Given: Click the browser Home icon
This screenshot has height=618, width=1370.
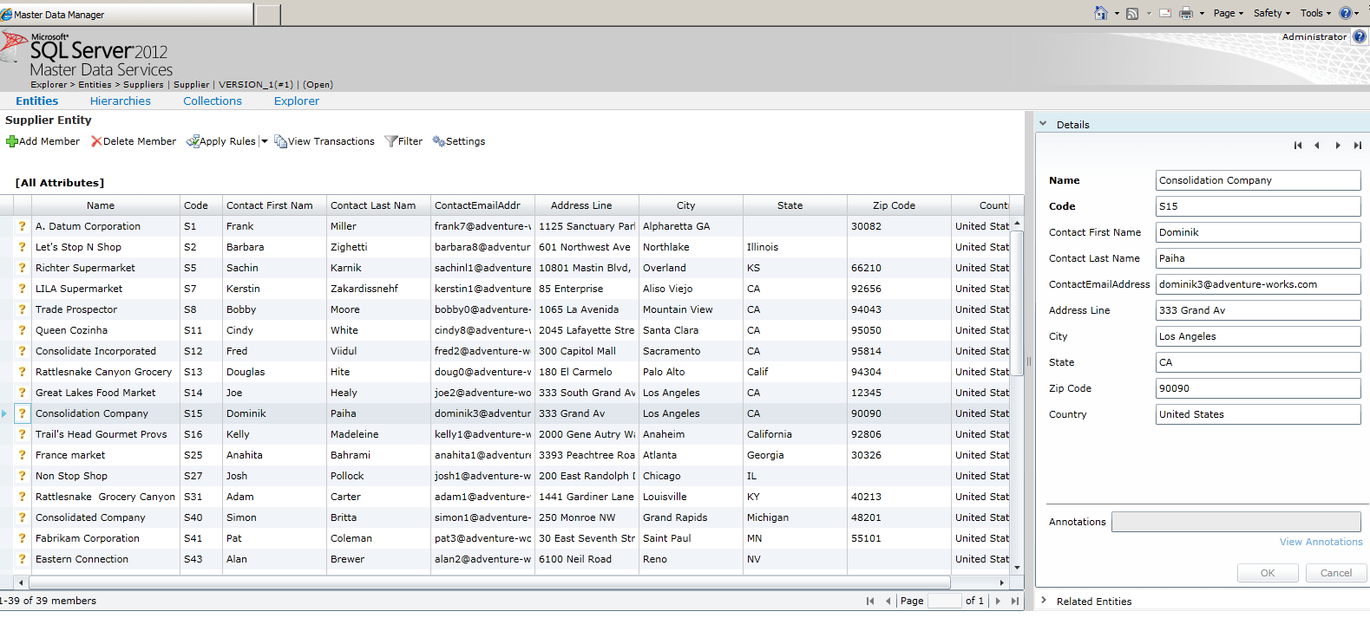Looking at the screenshot, I should tap(1100, 13).
